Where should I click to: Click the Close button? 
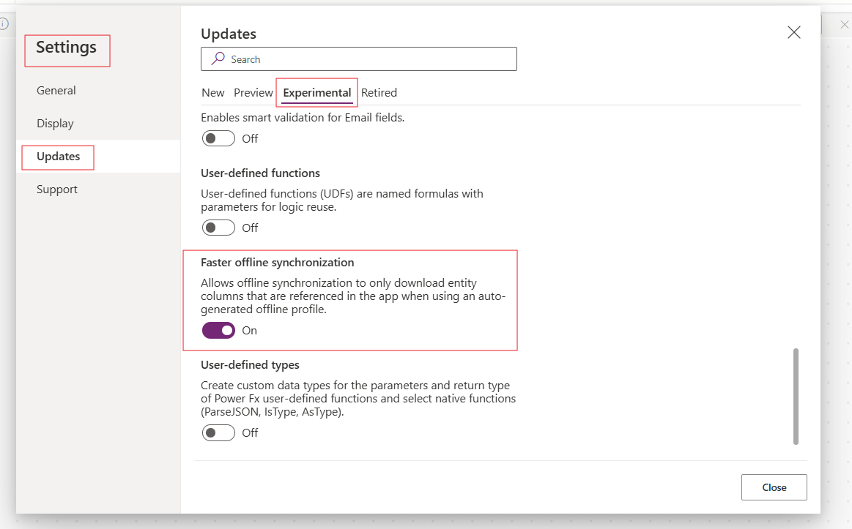point(774,487)
